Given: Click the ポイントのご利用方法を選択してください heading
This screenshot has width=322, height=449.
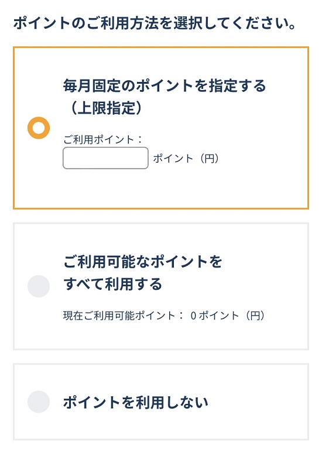Looking at the screenshot, I should coord(155,23).
